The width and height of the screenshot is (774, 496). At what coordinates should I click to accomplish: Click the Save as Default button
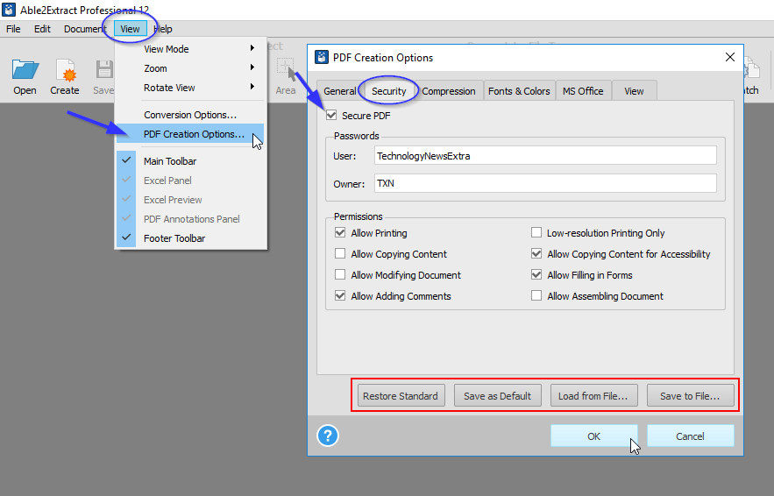click(498, 396)
